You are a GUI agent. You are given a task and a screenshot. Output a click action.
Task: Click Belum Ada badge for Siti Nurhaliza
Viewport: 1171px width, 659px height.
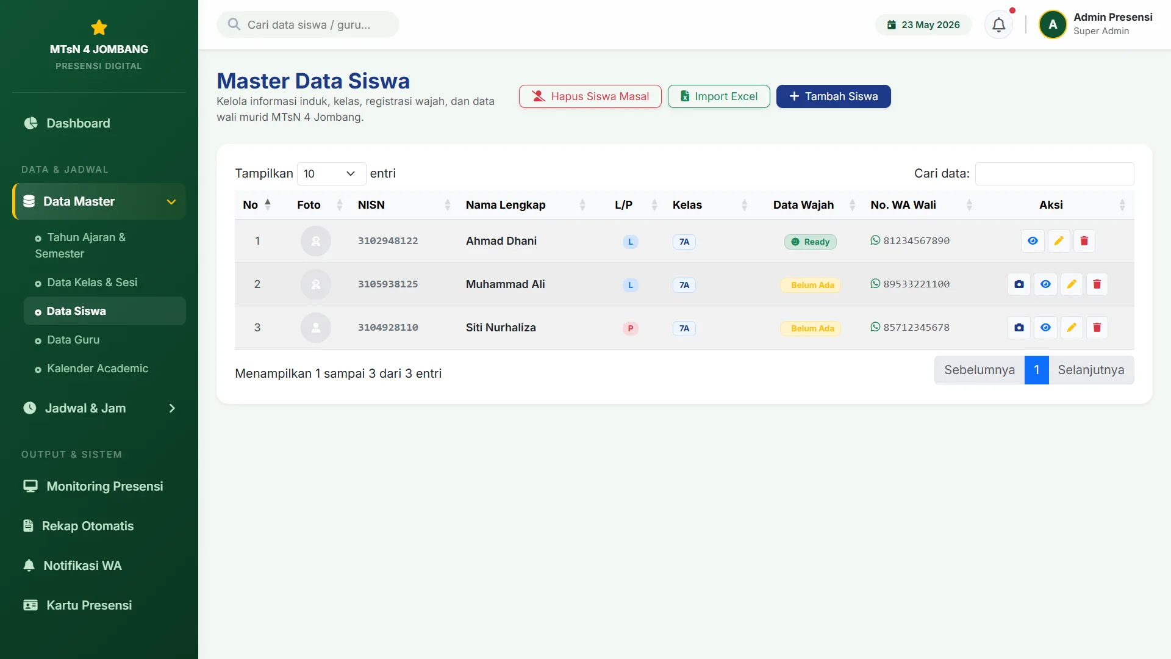[x=810, y=328]
